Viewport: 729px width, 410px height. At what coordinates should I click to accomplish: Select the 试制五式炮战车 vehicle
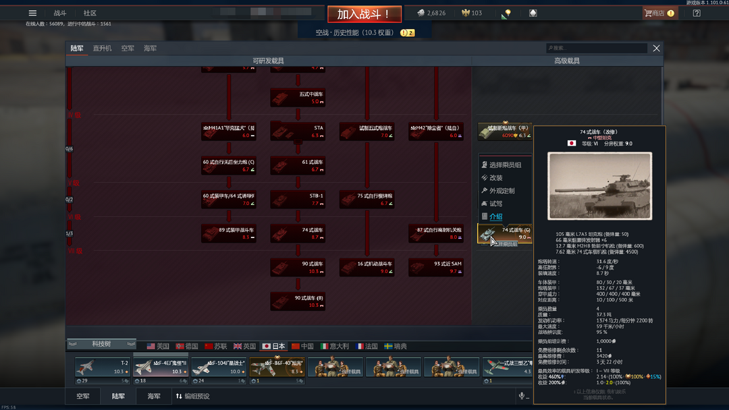click(367, 131)
